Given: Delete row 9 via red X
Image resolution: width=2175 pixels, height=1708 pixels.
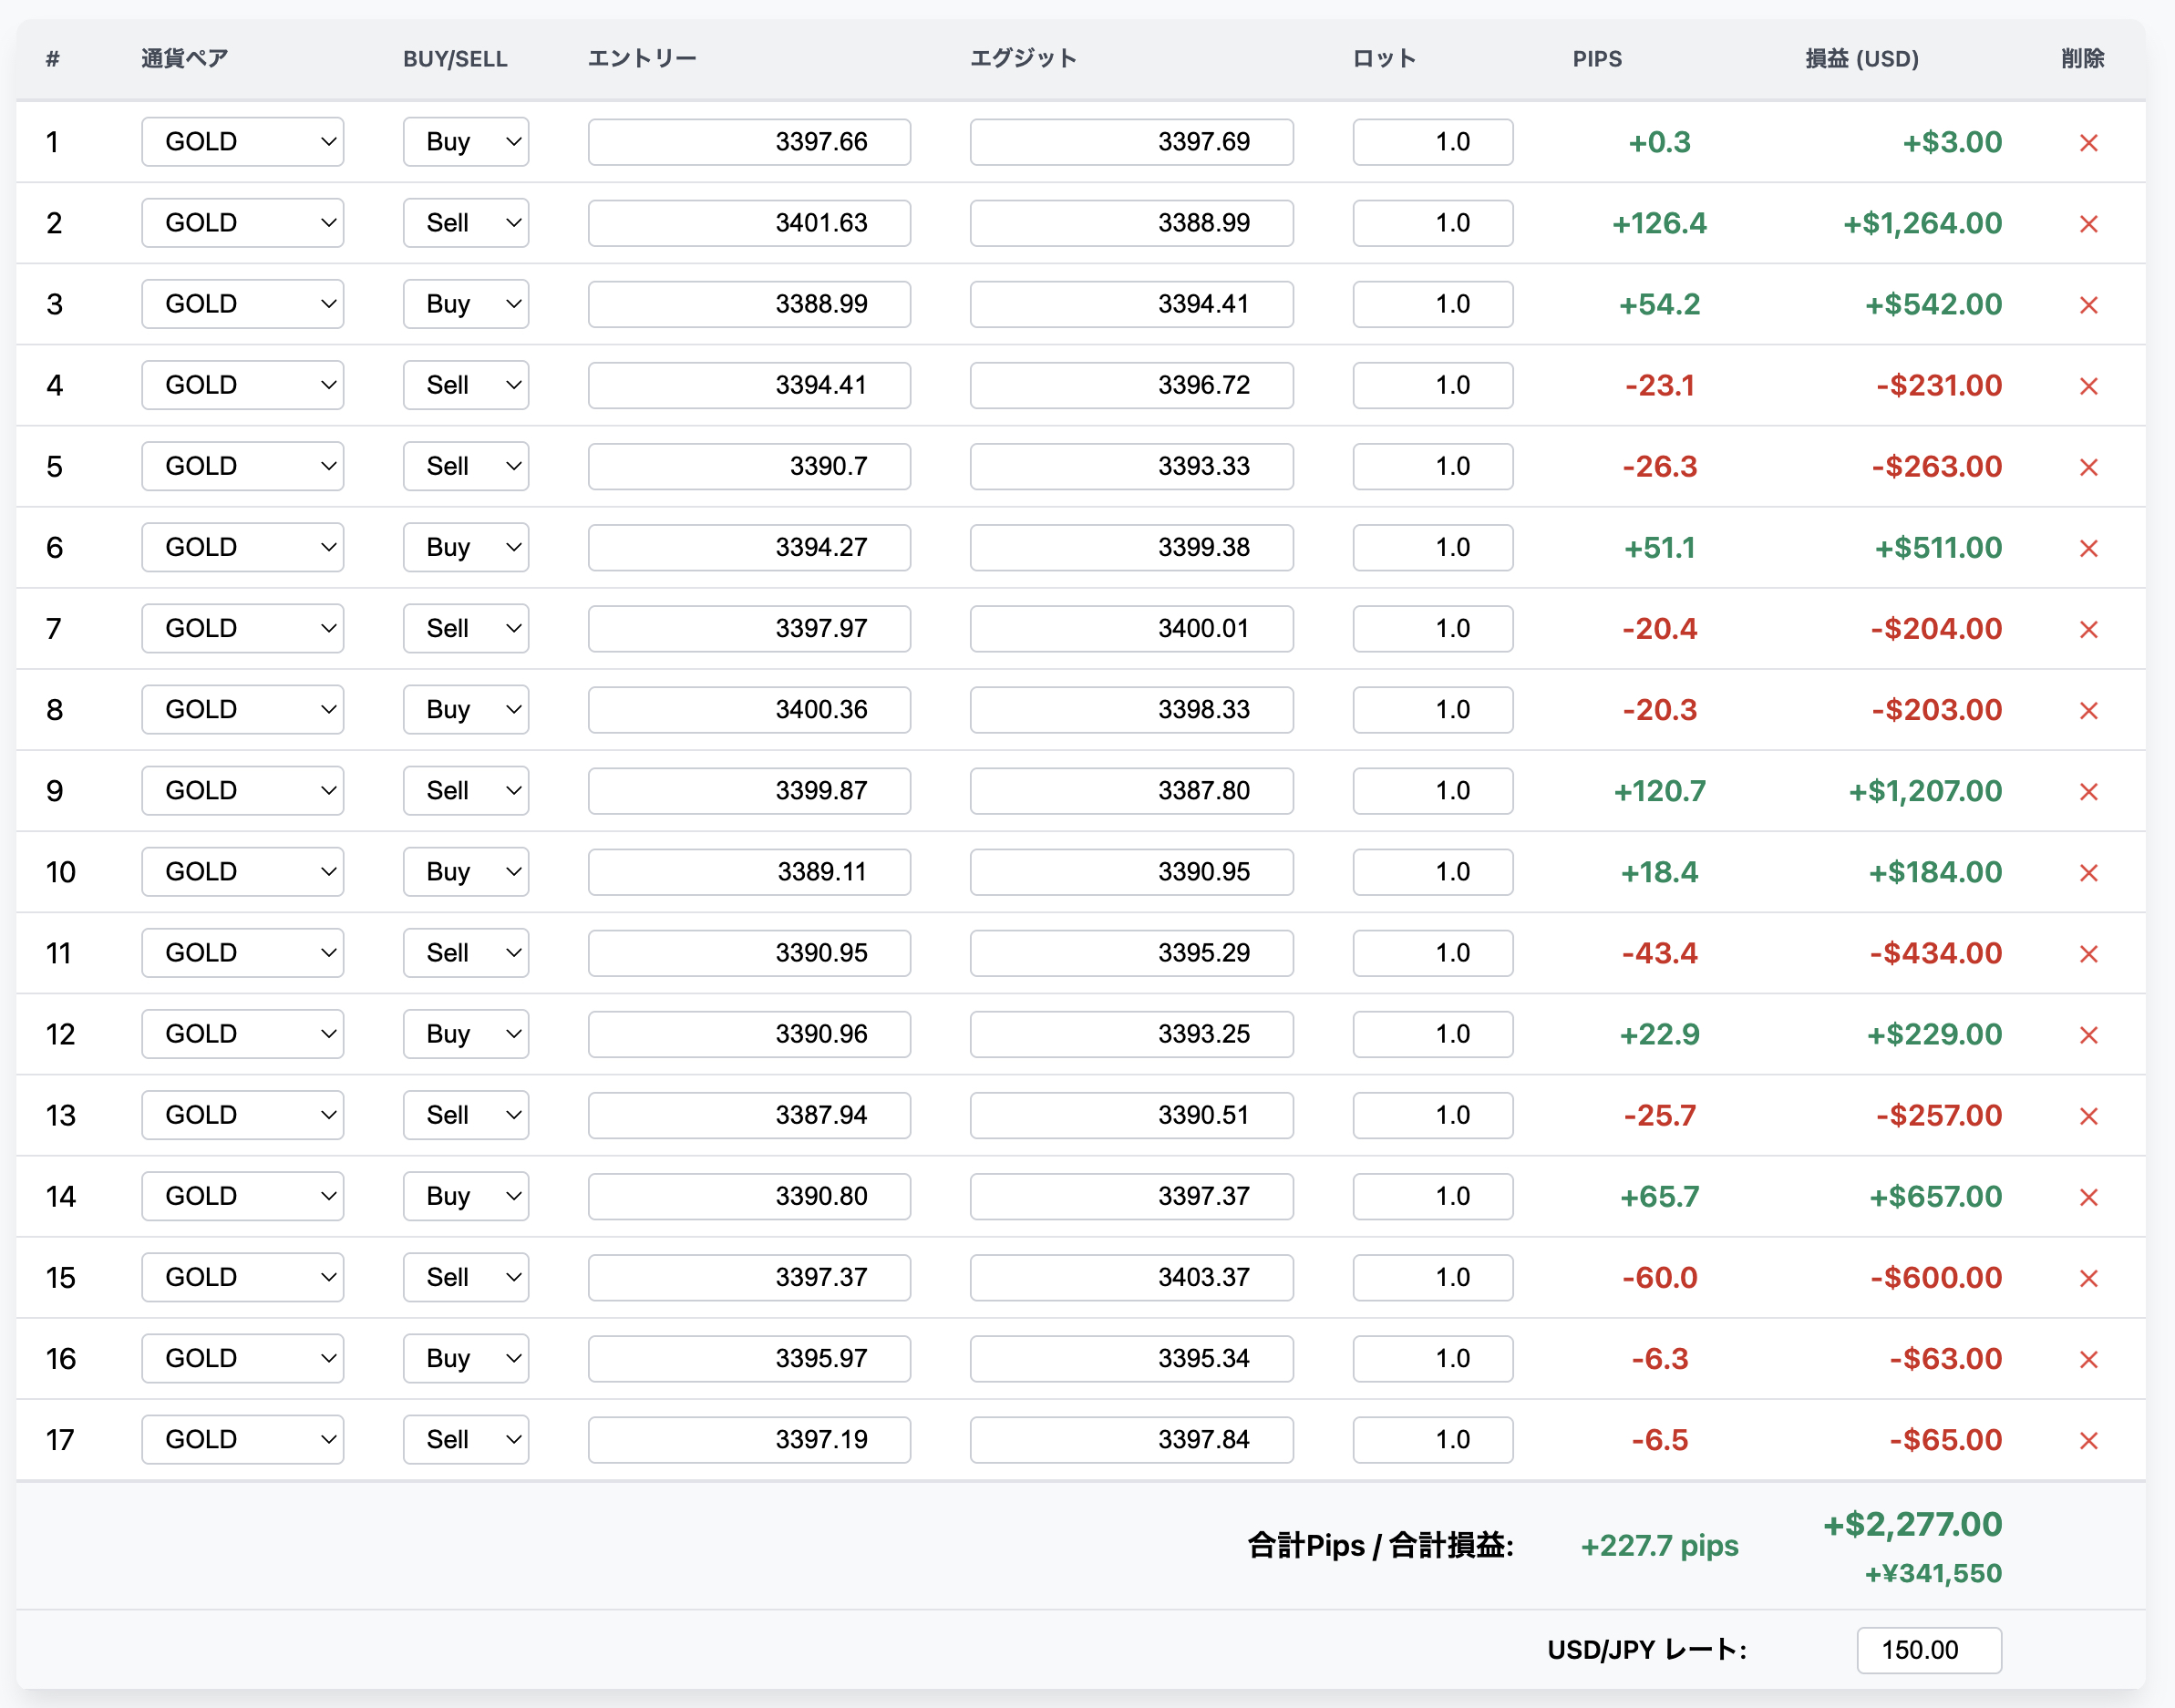Looking at the screenshot, I should click(2088, 792).
